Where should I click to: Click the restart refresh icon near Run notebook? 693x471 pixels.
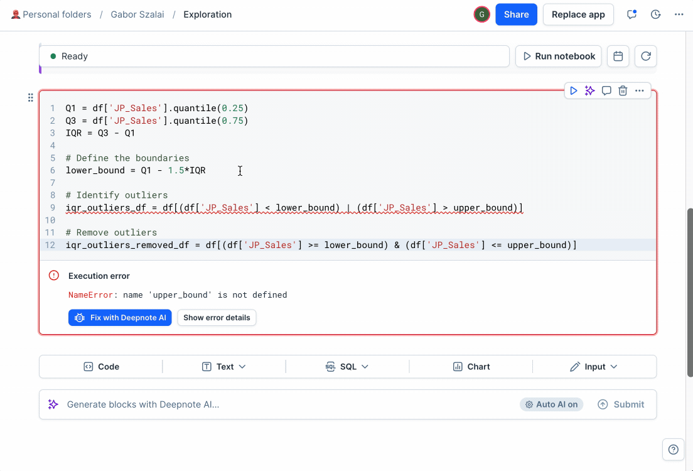pos(646,56)
